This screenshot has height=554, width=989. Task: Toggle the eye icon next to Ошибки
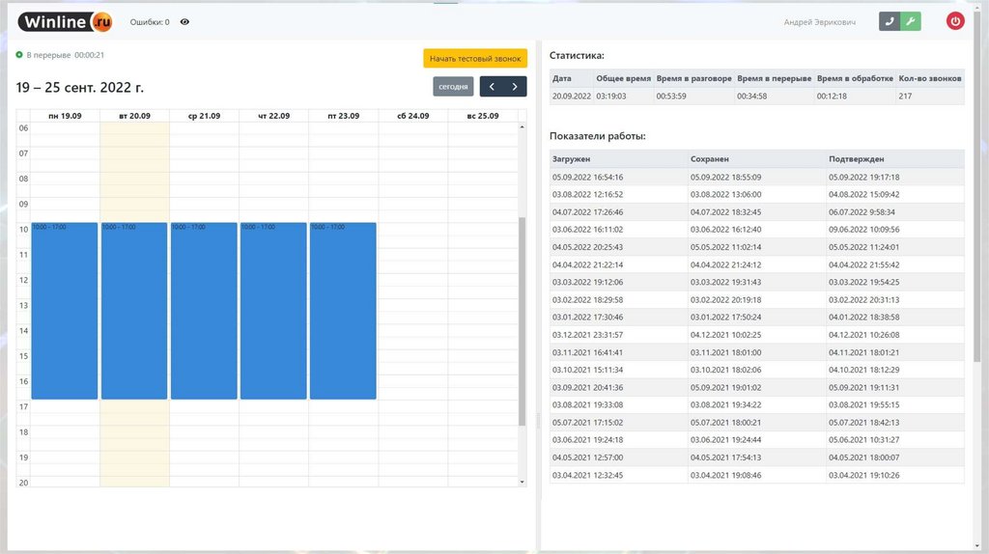[184, 21]
